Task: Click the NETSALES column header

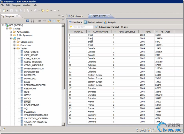Action: coord(164,32)
